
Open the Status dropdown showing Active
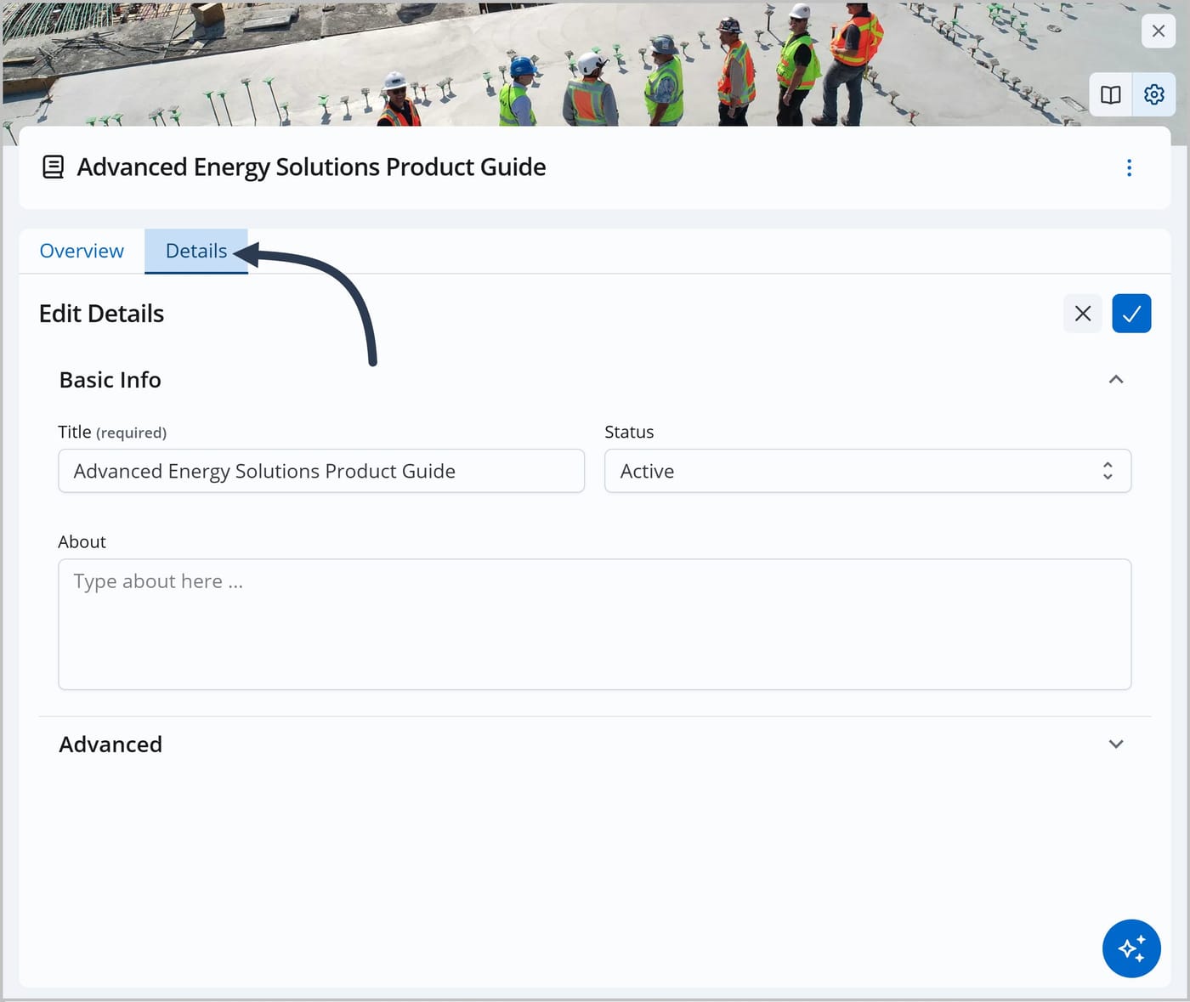click(x=867, y=471)
